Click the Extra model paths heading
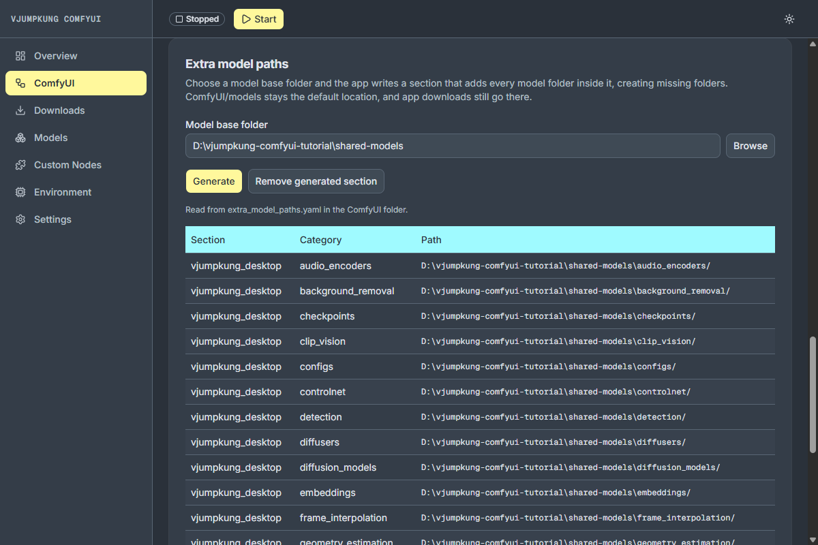 [x=237, y=64]
